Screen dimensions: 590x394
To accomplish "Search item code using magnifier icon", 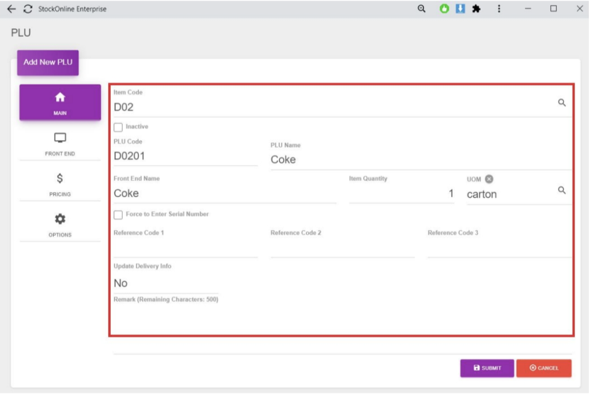I will click(x=562, y=103).
